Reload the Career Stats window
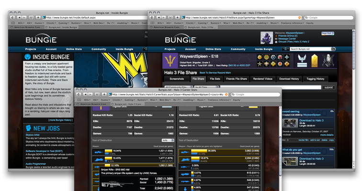 click(79, 95)
